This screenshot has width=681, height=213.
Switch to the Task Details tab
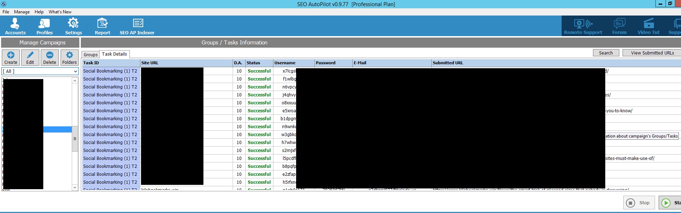(114, 54)
